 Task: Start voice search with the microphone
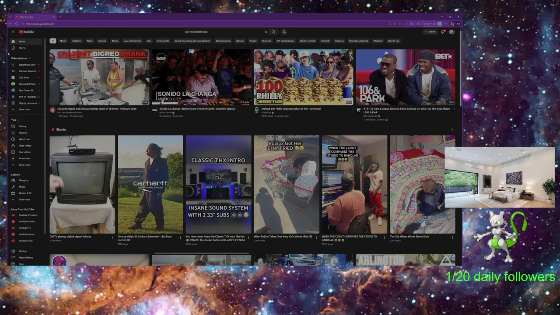[x=284, y=32]
